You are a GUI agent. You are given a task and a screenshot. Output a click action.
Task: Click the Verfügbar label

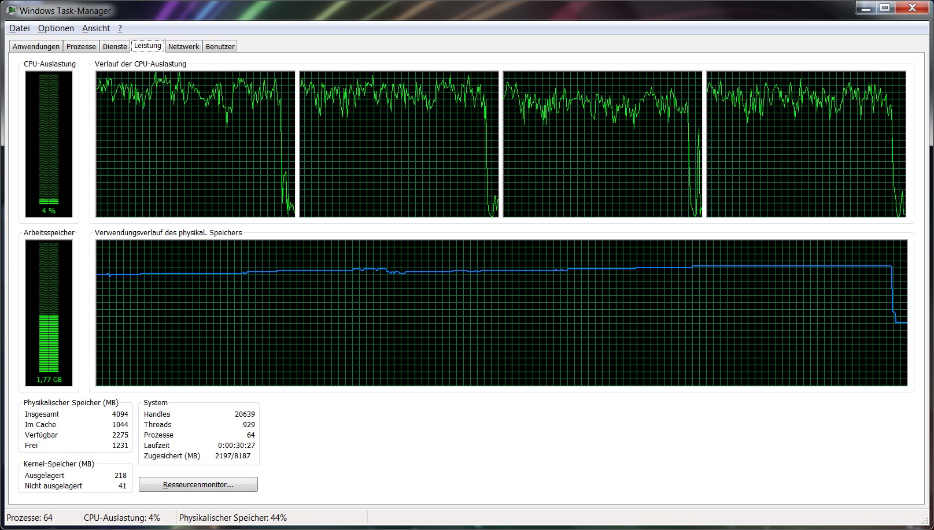tap(41, 435)
